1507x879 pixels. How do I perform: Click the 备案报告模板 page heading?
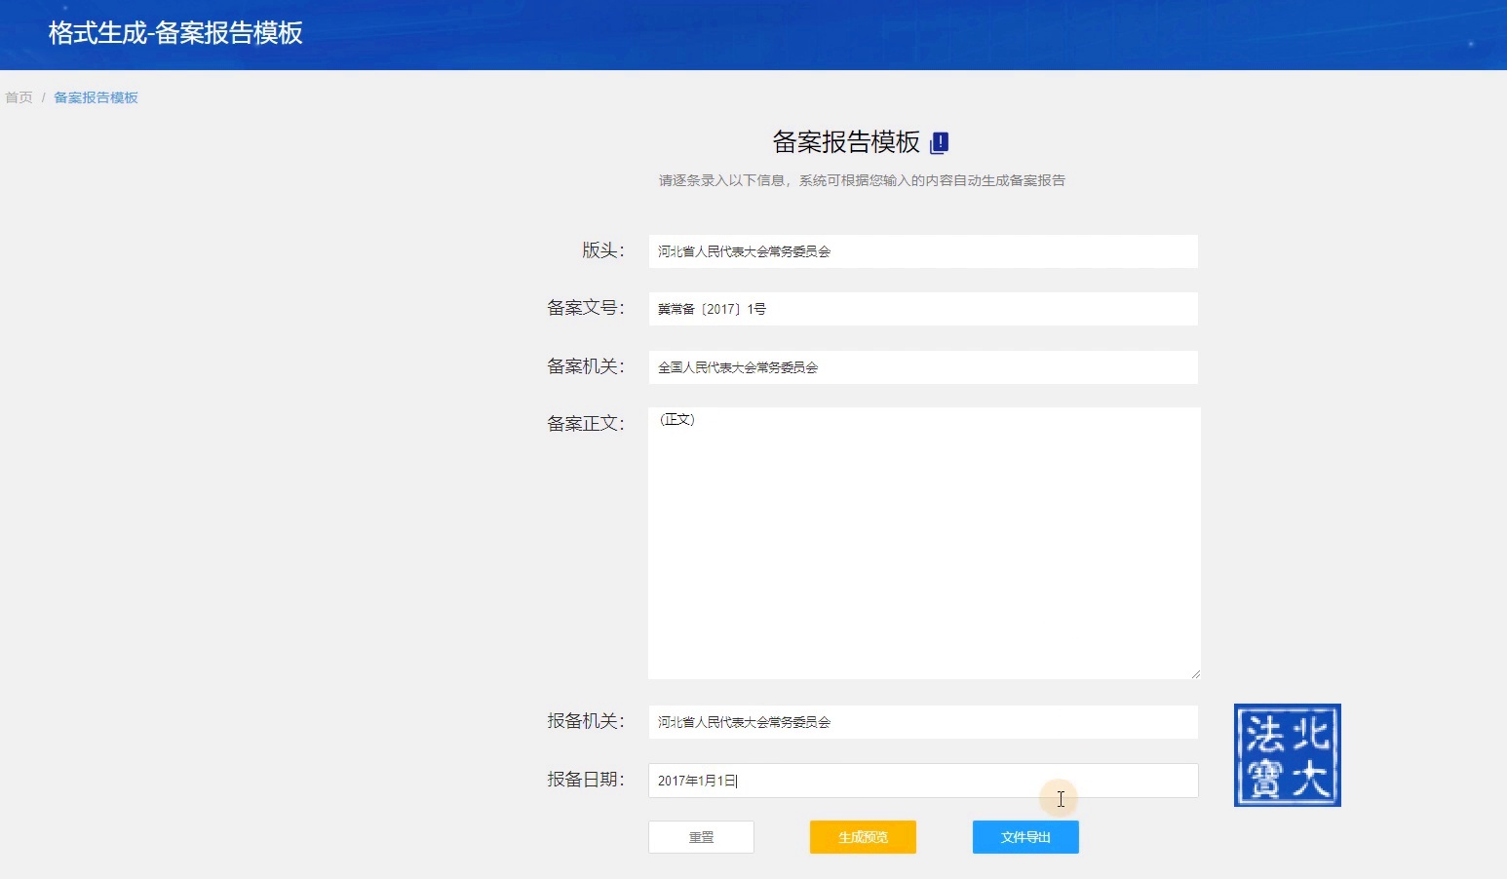coord(846,142)
